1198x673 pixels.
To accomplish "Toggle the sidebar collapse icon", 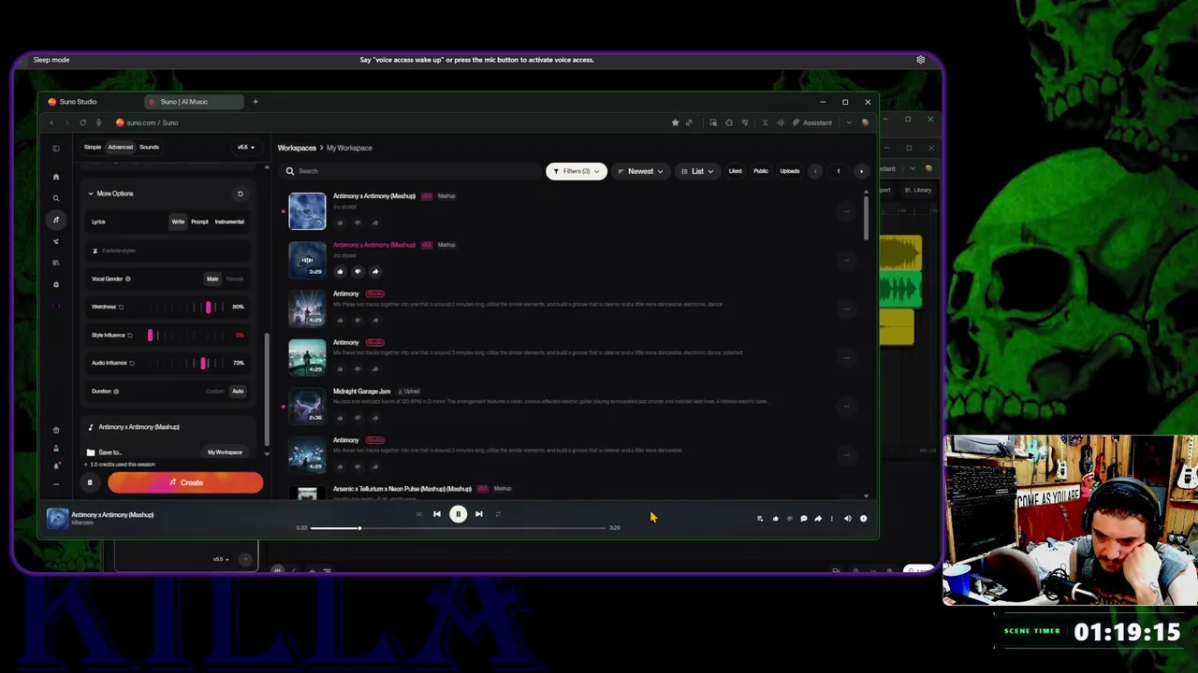I will click(x=56, y=148).
